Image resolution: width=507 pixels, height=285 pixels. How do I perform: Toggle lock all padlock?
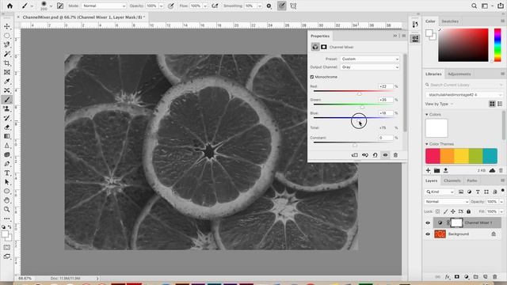pos(468,211)
